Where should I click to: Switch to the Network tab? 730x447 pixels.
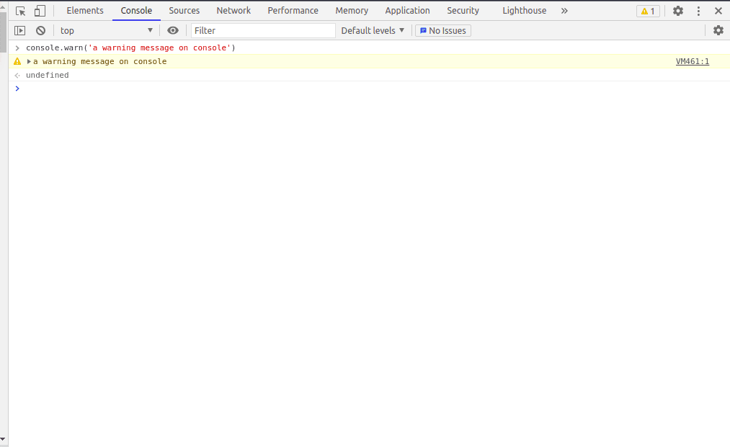pos(233,11)
